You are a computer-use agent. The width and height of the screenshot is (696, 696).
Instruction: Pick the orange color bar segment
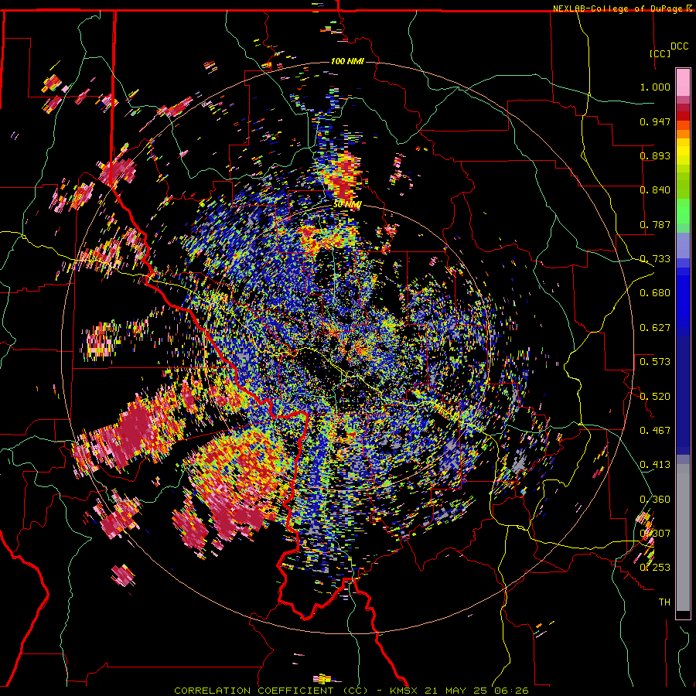coord(683,134)
